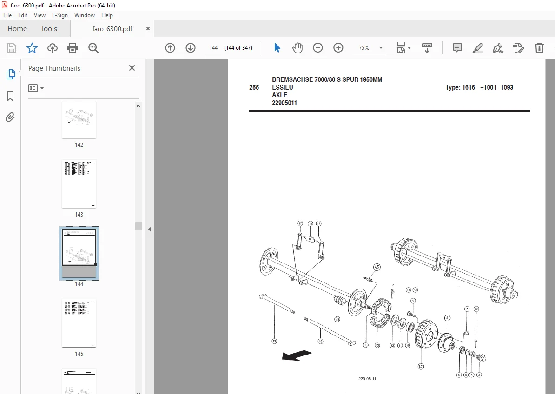
Task: Upload file to cloud icon
Action: (x=53, y=48)
